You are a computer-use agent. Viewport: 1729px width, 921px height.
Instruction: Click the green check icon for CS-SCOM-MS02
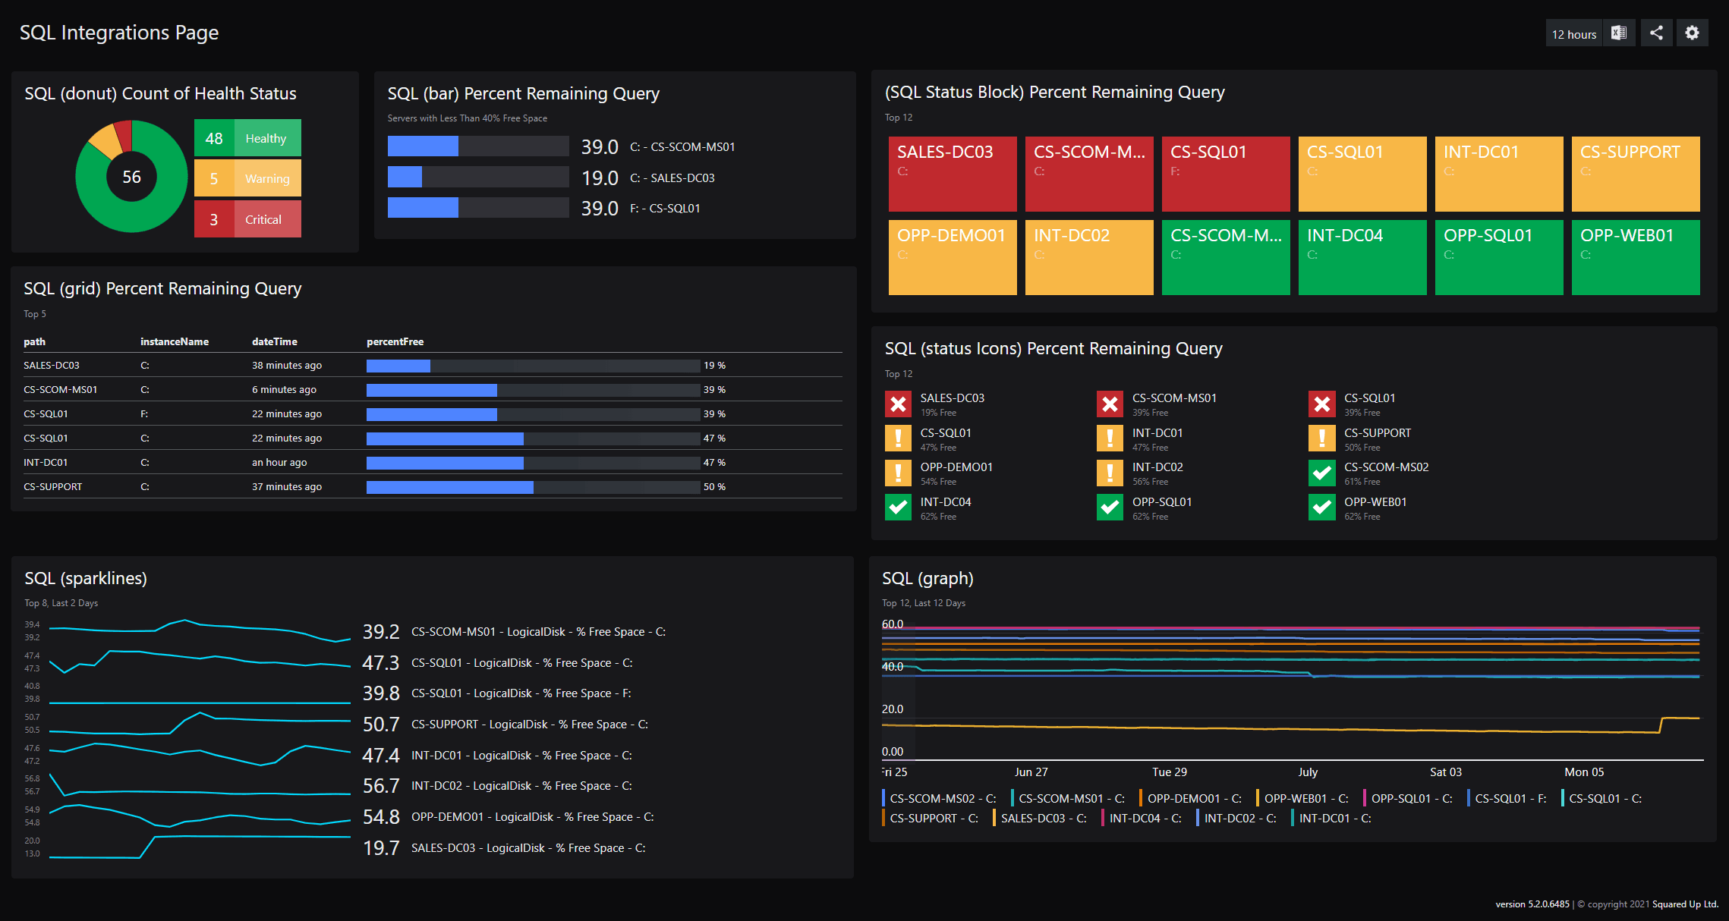click(1321, 472)
